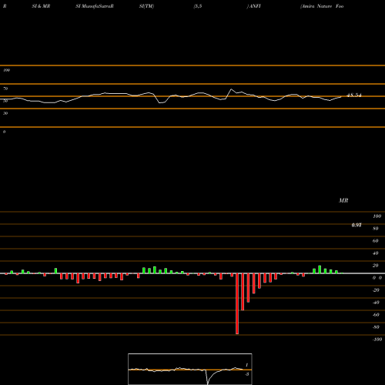
Task: Click the -40 label on the MR axis
Action: [376, 303]
